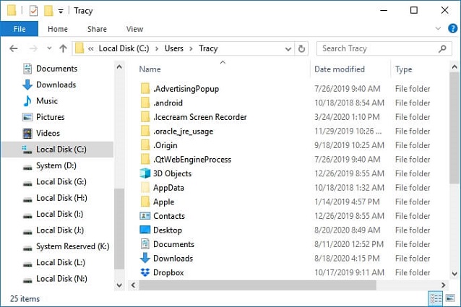
Task: Click the date 3/24/2020 1:10 PM
Action: point(347,117)
